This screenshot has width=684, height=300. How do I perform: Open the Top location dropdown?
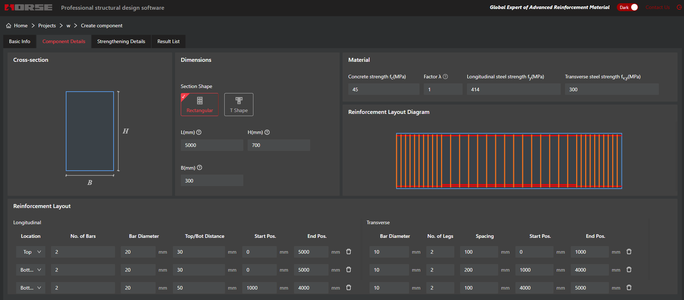[x=31, y=252]
